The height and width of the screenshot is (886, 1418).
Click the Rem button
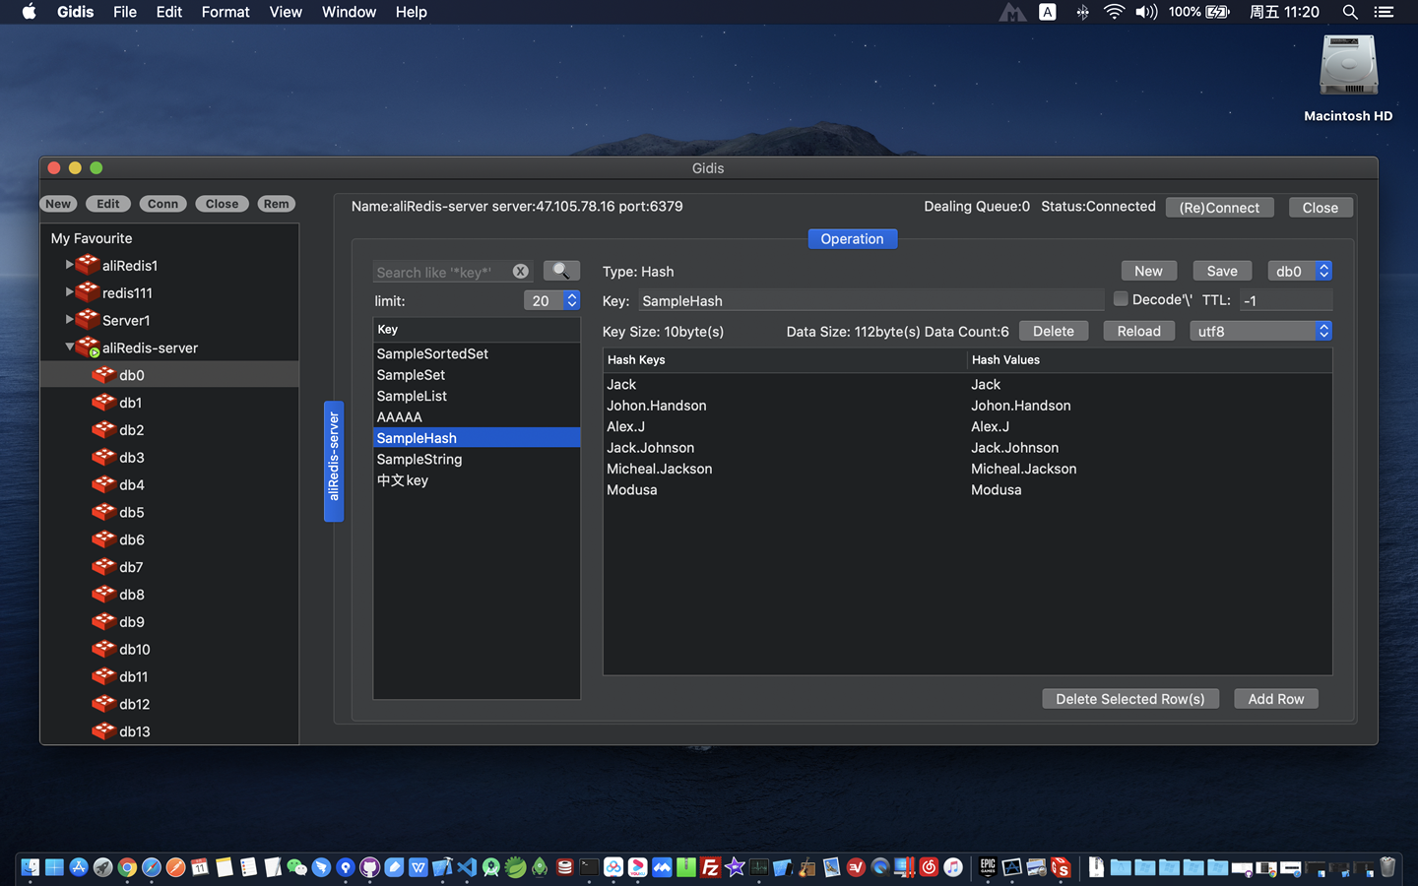pos(277,204)
